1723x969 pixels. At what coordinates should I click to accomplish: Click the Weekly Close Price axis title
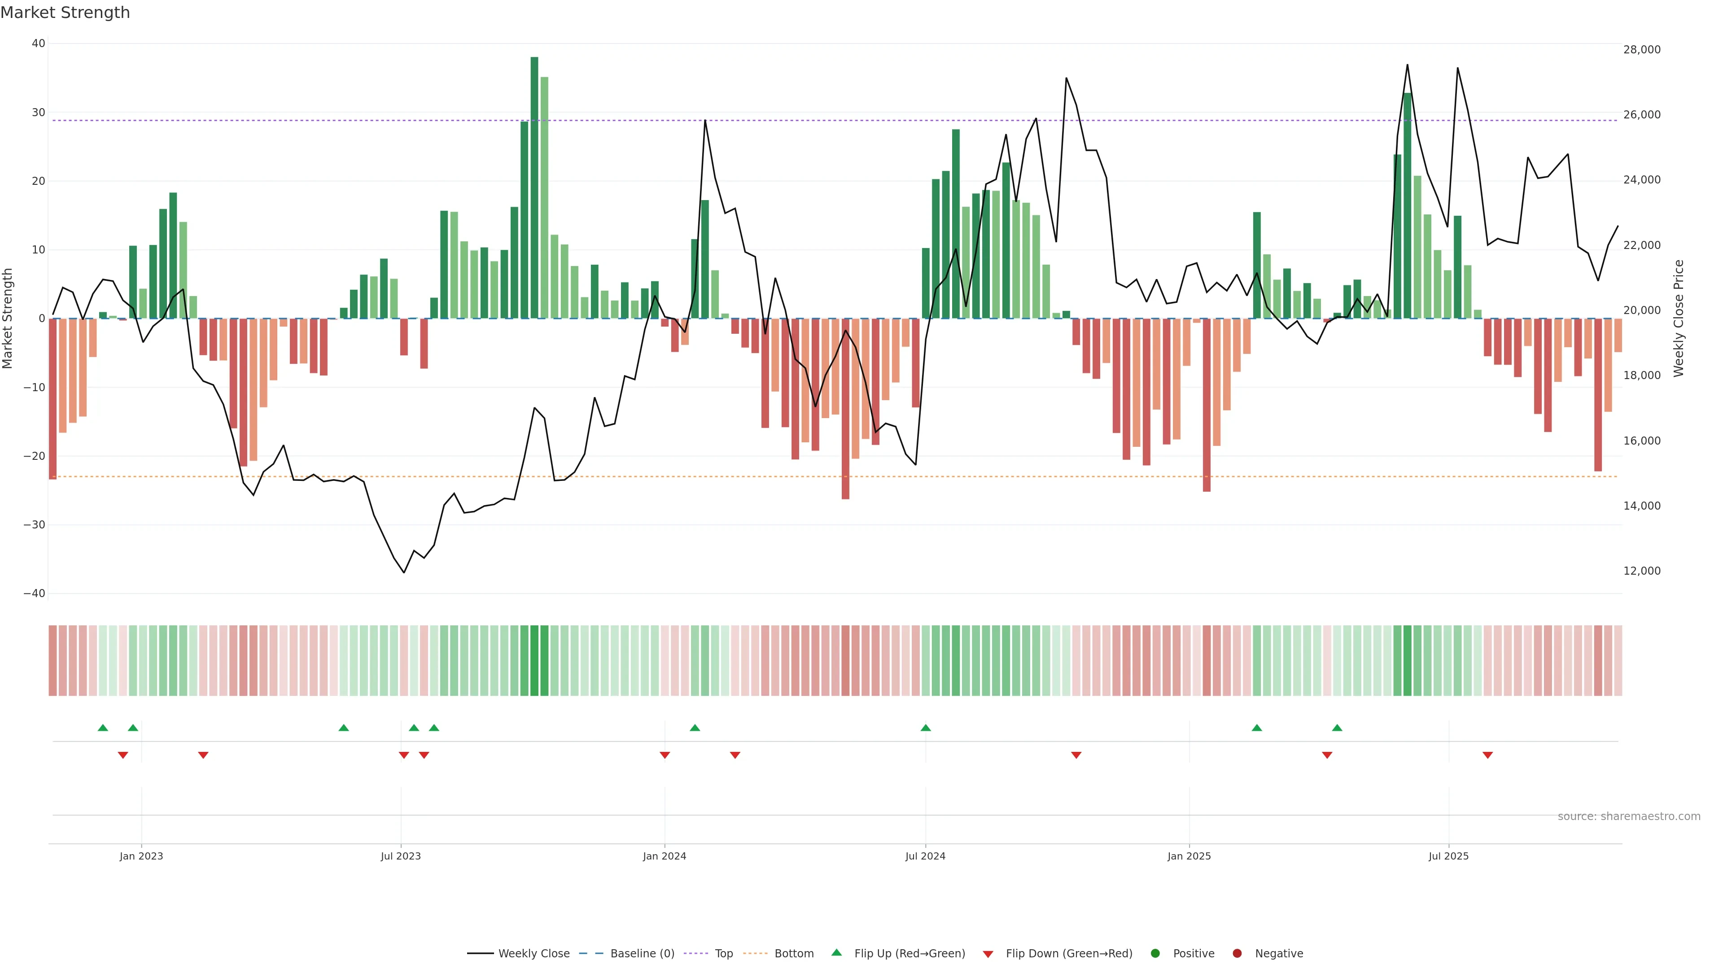pyautogui.click(x=1678, y=319)
